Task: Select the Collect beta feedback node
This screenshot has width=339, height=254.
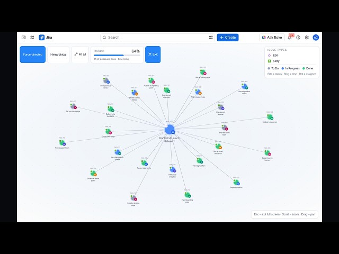Action: point(111,109)
